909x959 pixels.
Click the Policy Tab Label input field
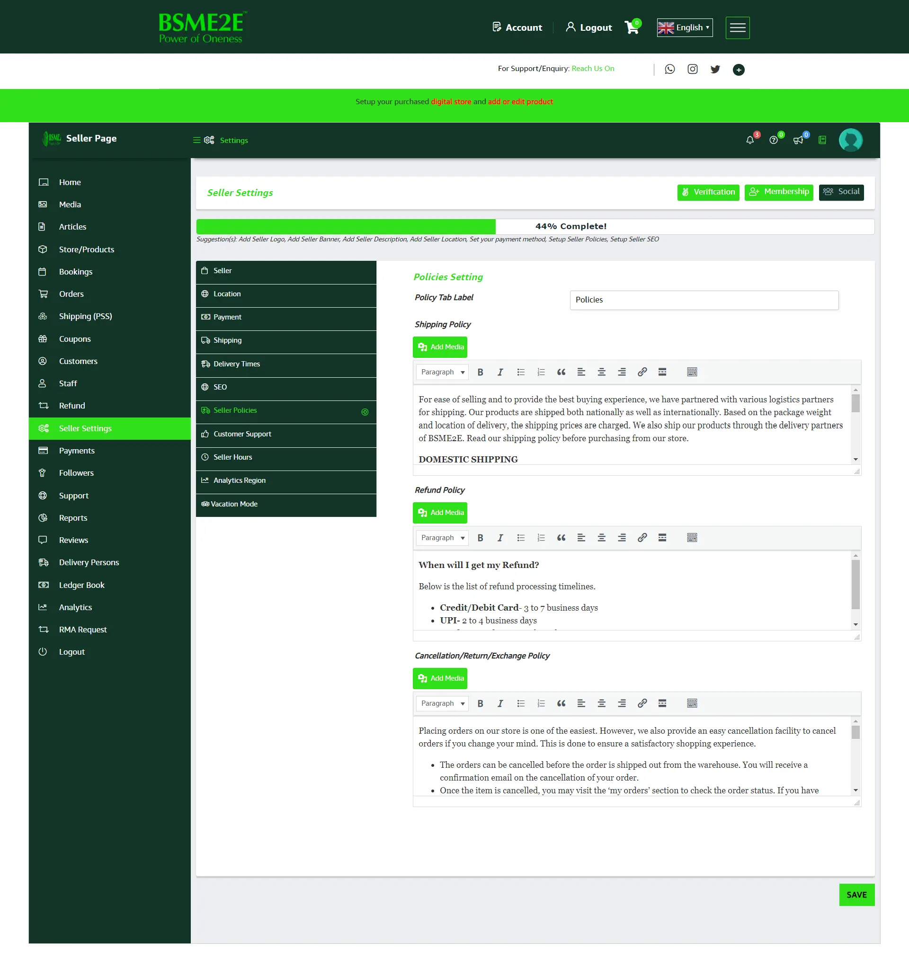coord(704,300)
